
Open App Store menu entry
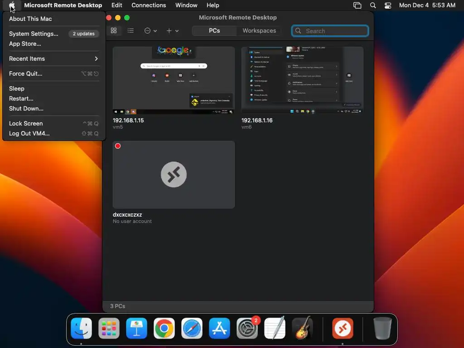click(54, 43)
